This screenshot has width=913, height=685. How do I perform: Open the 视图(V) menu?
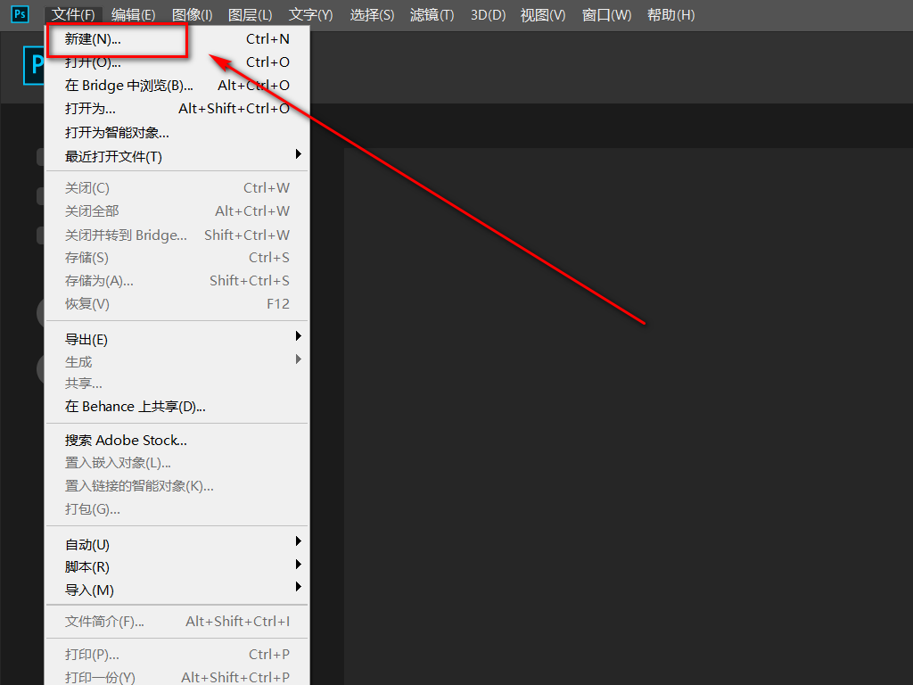[543, 15]
